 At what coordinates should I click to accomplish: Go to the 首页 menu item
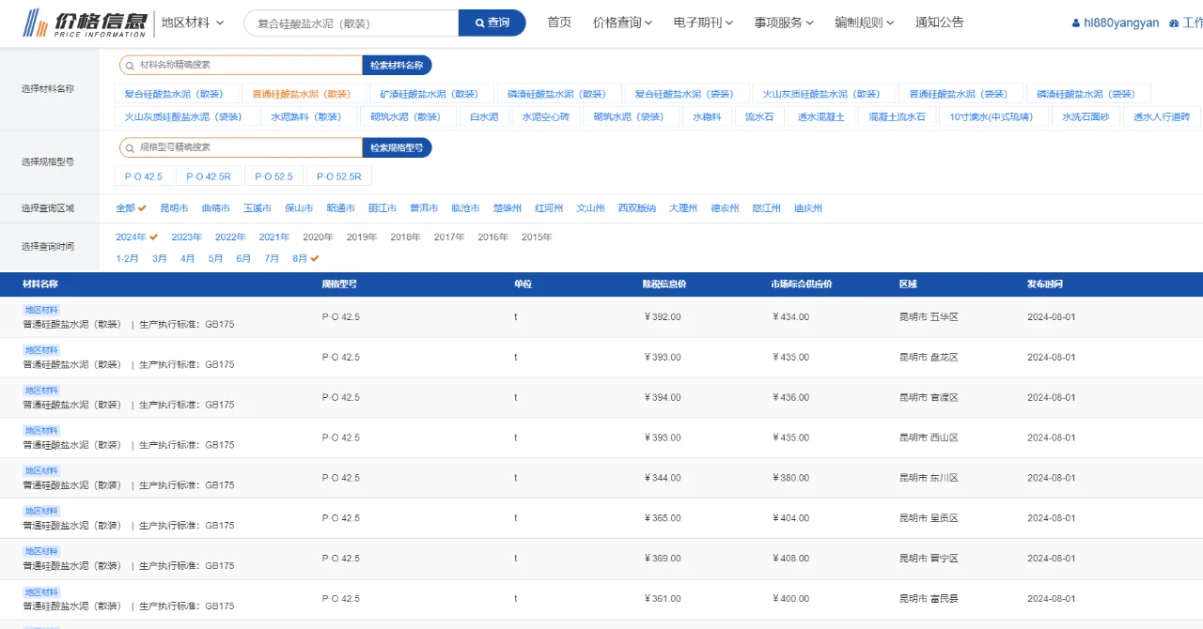tap(558, 22)
